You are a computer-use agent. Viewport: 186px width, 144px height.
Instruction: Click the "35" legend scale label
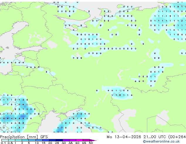click(x=70, y=143)
